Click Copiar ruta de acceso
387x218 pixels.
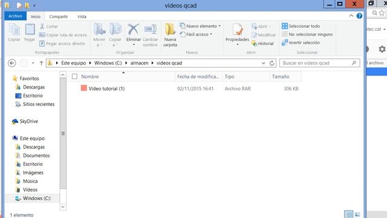63,35
